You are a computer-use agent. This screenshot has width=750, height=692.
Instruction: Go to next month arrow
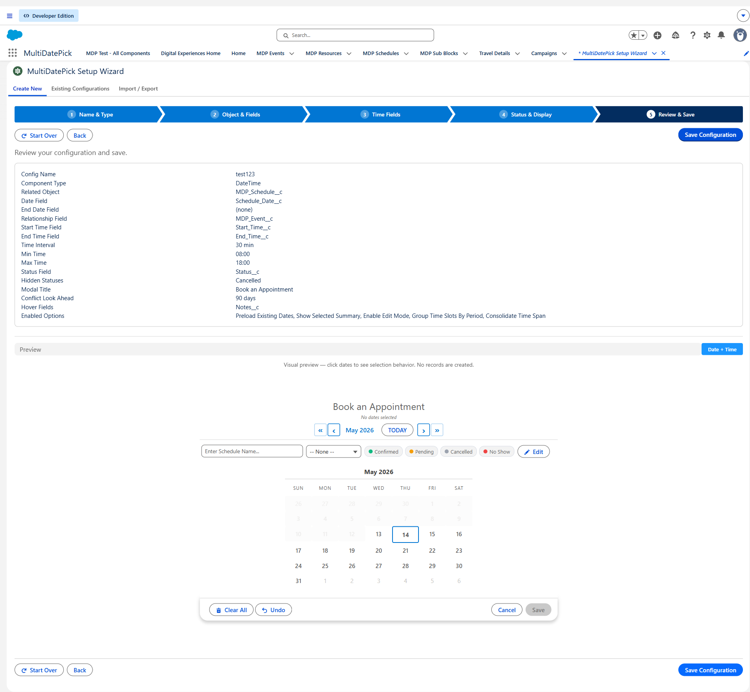tap(424, 430)
